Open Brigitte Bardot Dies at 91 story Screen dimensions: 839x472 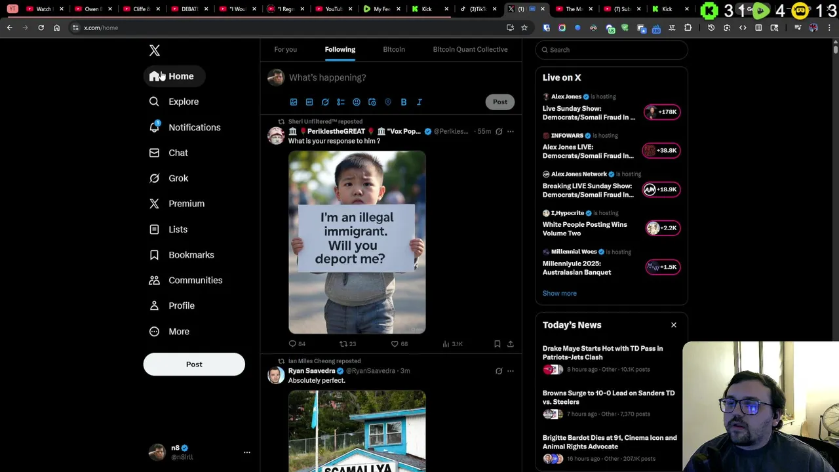point(610,442)
